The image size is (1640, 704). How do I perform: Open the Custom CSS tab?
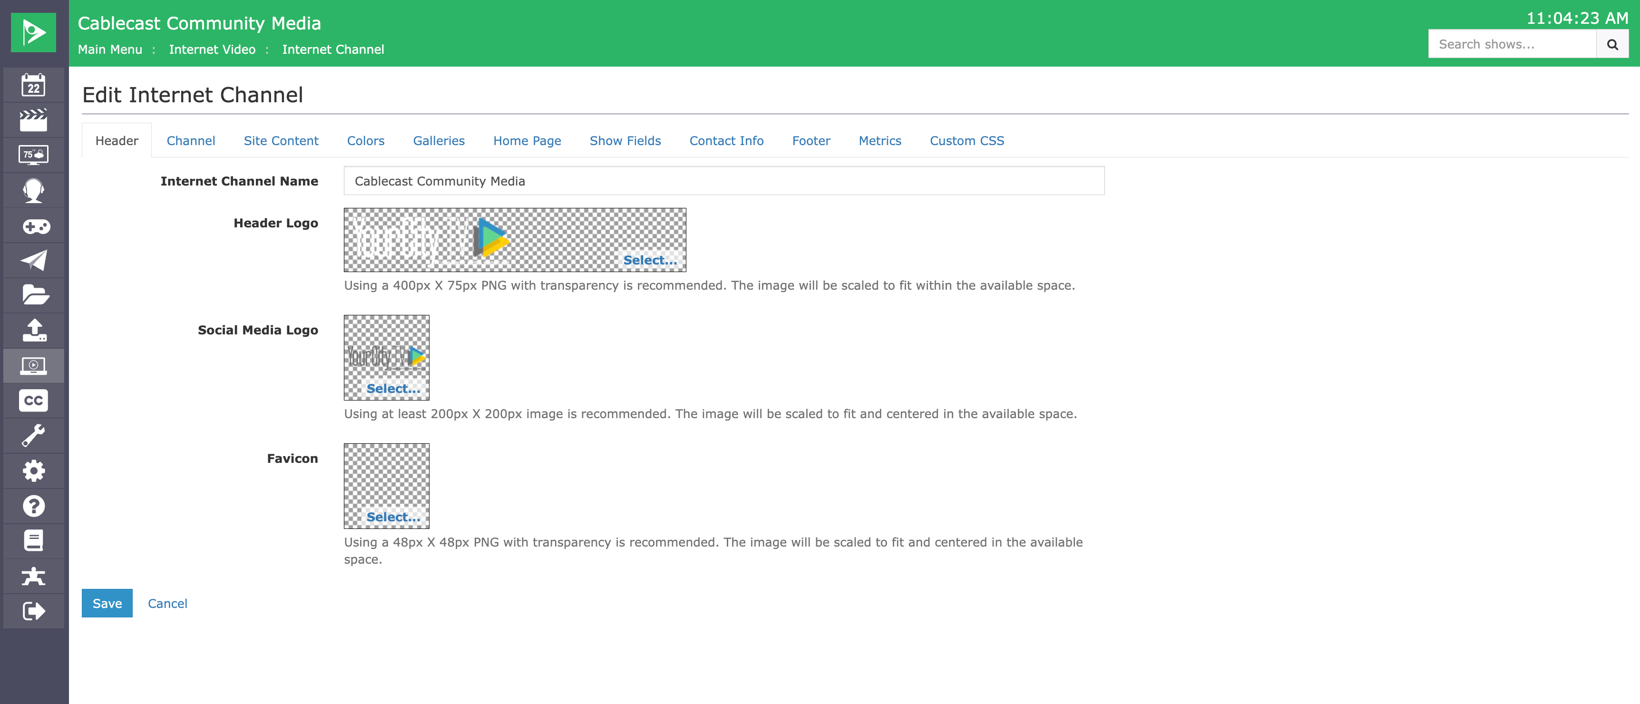966,141
